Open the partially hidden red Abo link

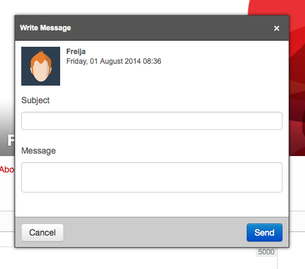tap(7, 169)
